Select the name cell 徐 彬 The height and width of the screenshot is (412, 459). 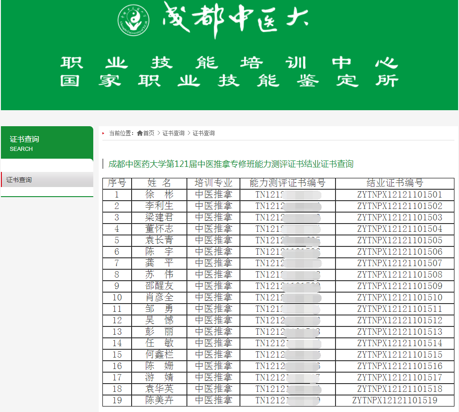[x=159, y=194]
